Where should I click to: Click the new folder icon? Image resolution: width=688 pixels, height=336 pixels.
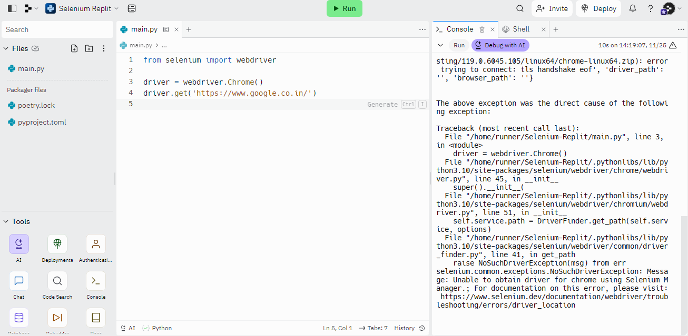pyautogui.click(x=89, y=48)
